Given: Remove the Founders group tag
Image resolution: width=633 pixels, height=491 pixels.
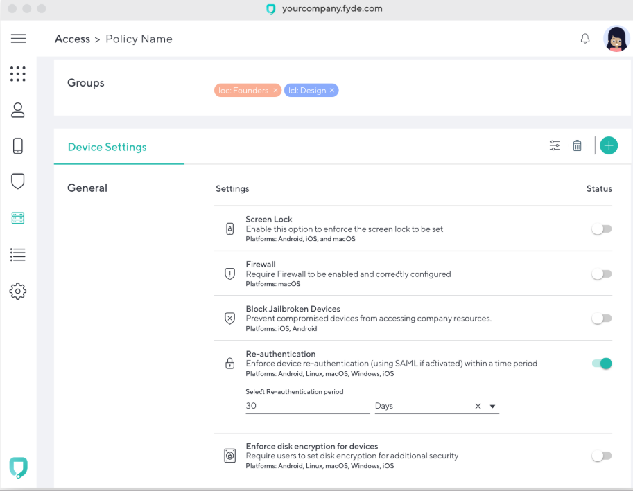Looking at the screenshot, I should tap(275, 91).
